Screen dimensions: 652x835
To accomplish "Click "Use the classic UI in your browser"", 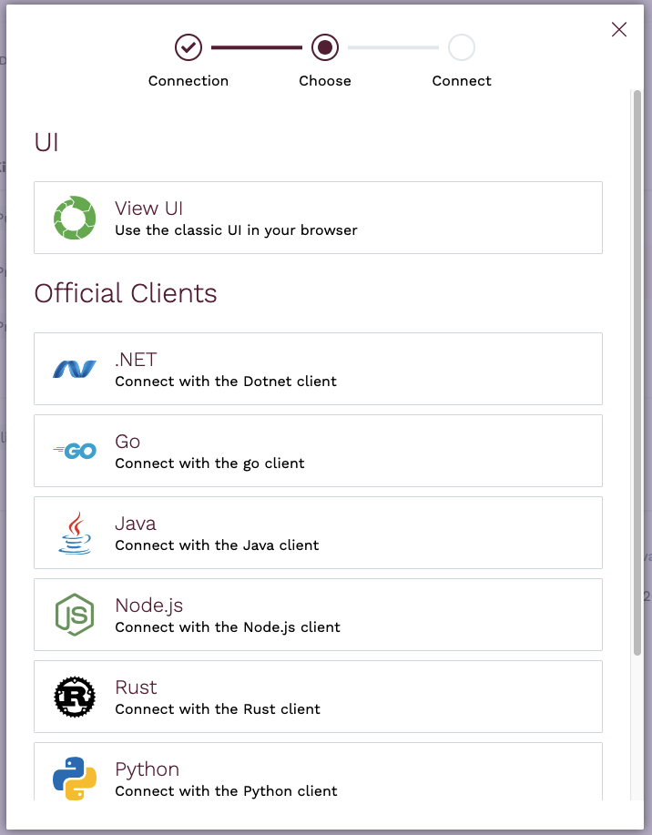I will point(236,230).
